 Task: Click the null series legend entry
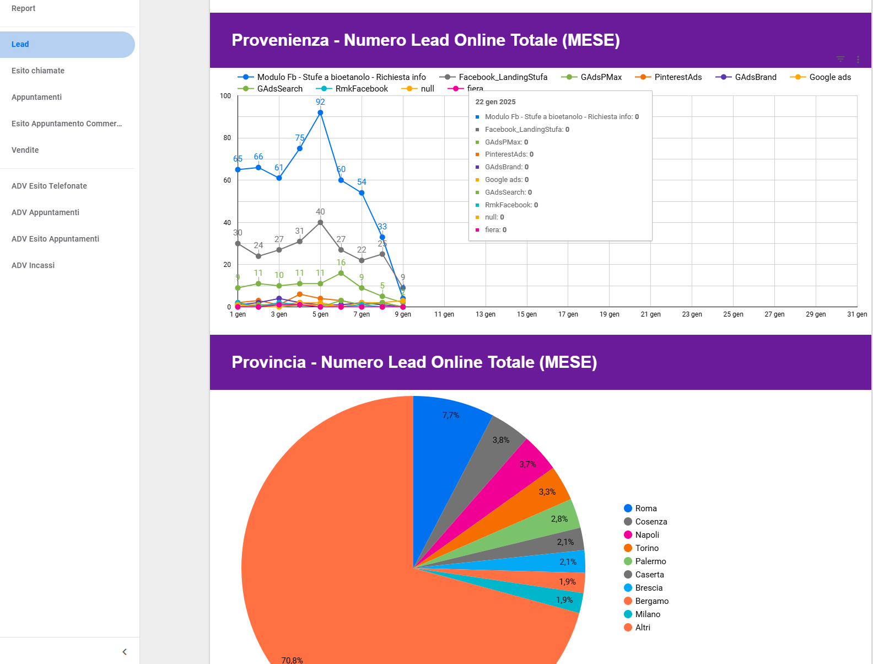[x=418, y=89]
